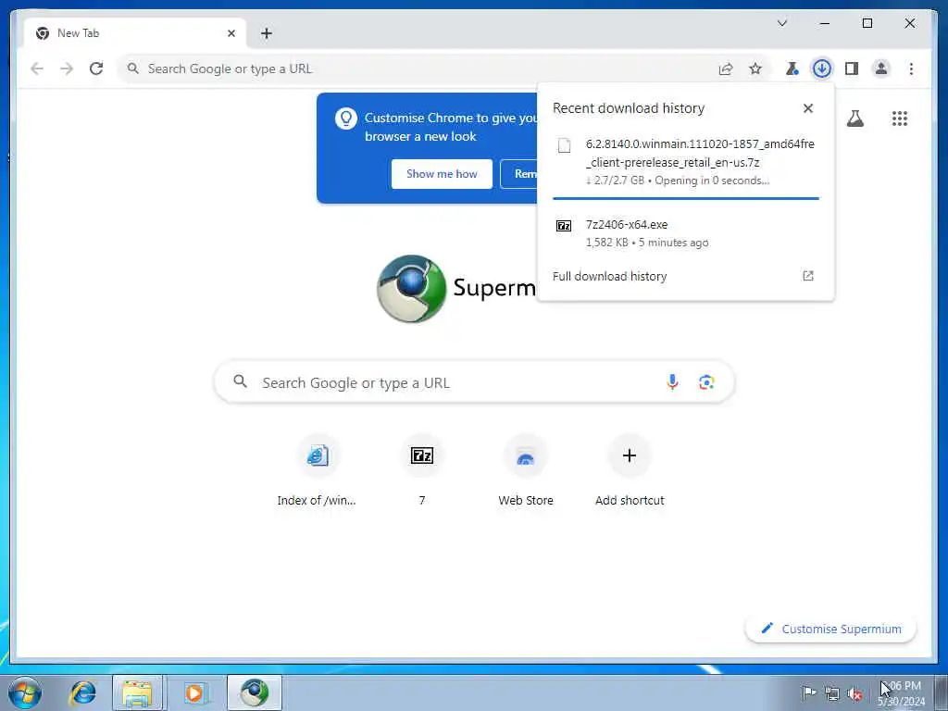Viewport: 948px width, 711px height.
Task: Open the side panel icon
Action: click(x=852, y=69)
